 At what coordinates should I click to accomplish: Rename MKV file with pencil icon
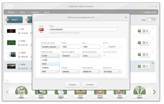coord(19,41)
